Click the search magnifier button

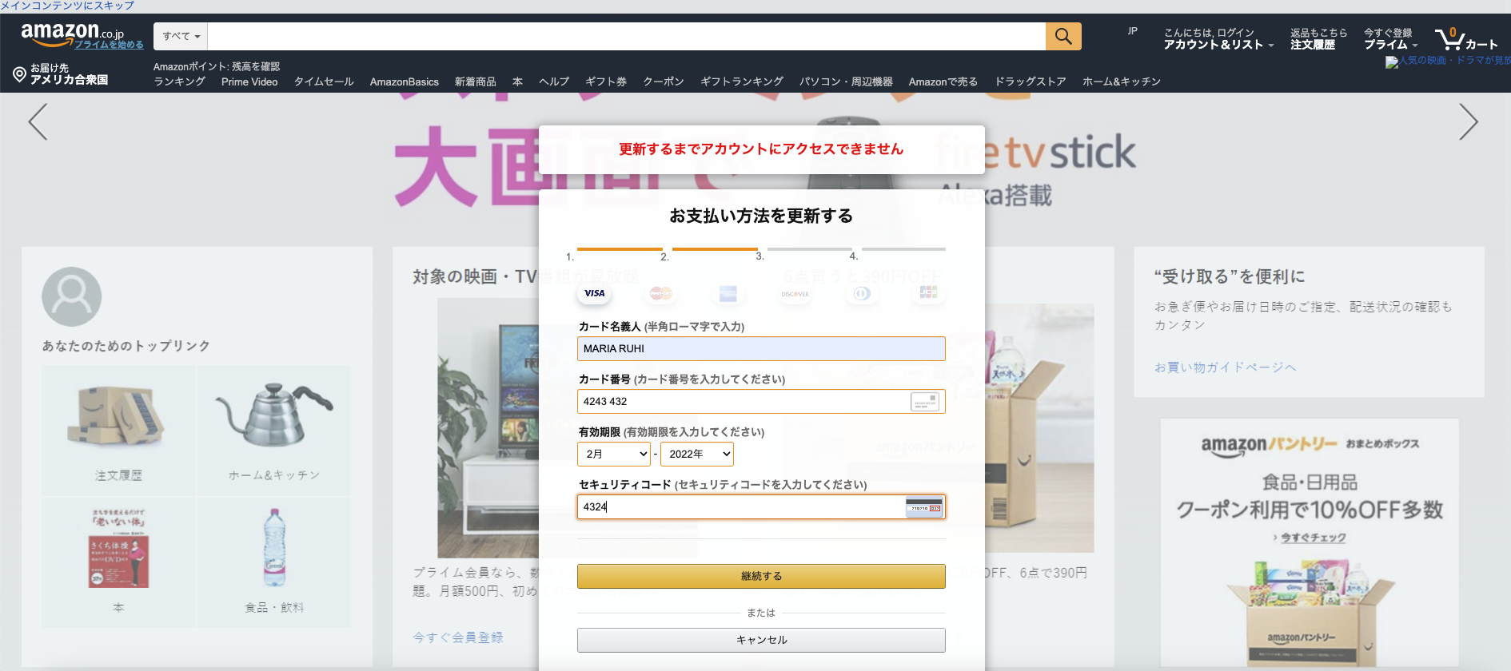pyautogui.click(x=1062, y=36)
